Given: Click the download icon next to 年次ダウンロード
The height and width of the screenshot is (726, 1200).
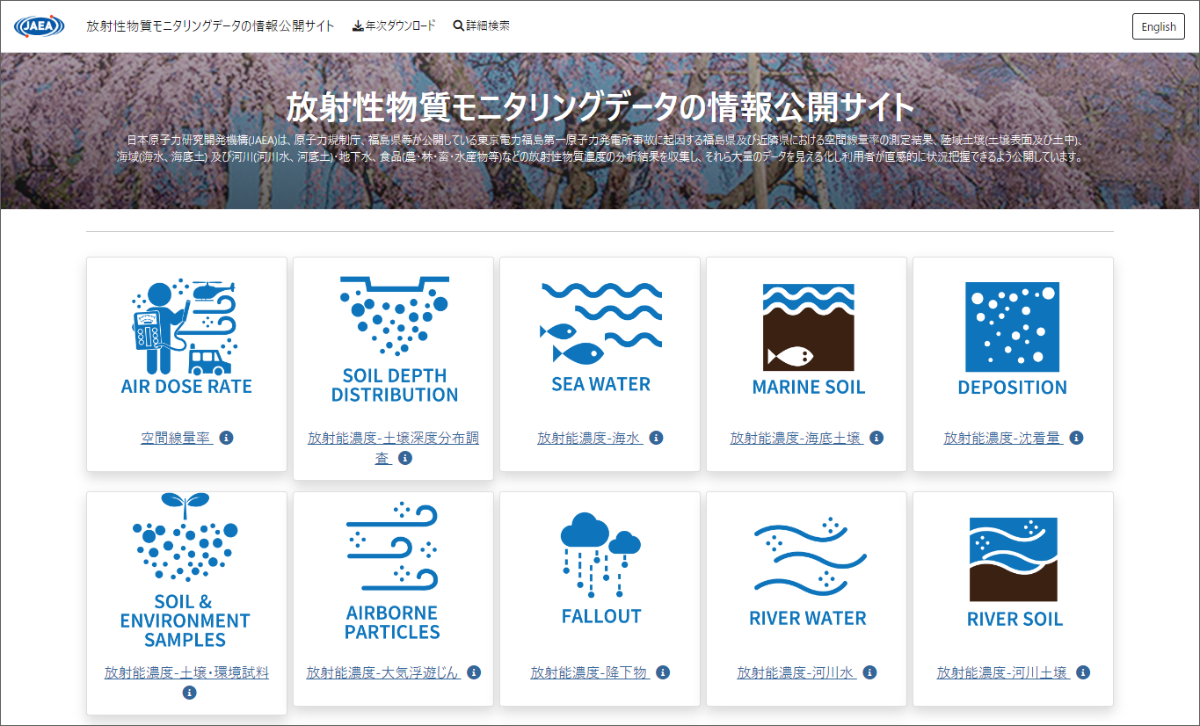Looking at the screenshot, I should pyautogui.click(x=357, y=25).
